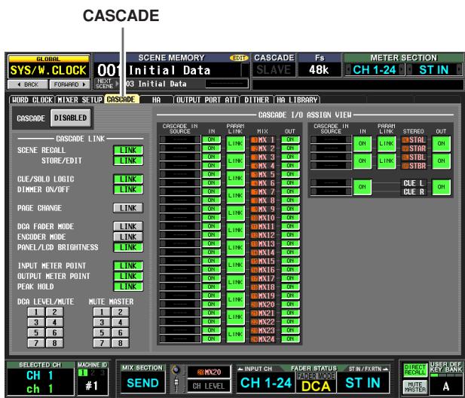Open the HA LIBRARY tab
The height and width of the screenshot is (398, 465).
tap(297, 99)
